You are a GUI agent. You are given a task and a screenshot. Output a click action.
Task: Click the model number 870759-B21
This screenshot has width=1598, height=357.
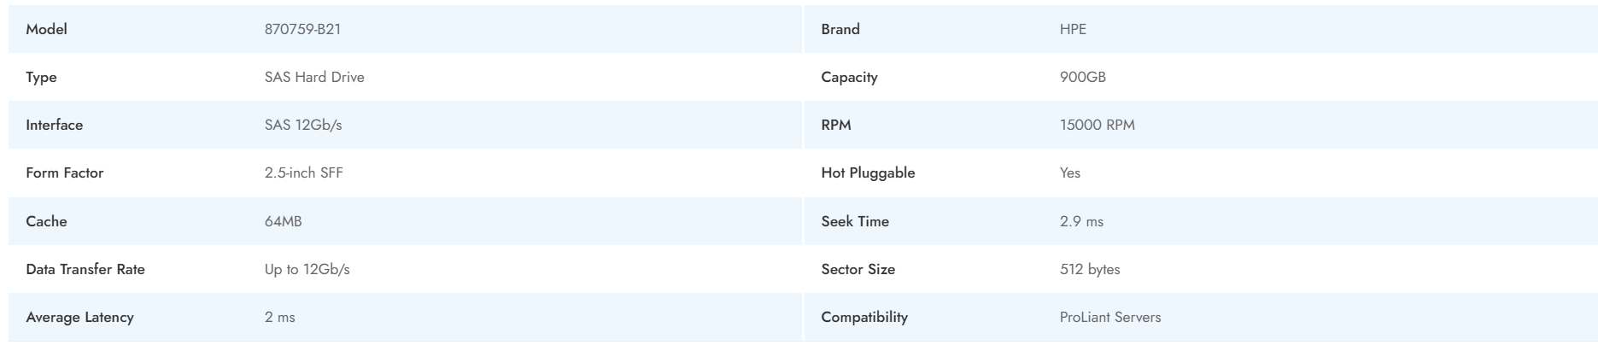pyautogui.click(x=303, y=29)
